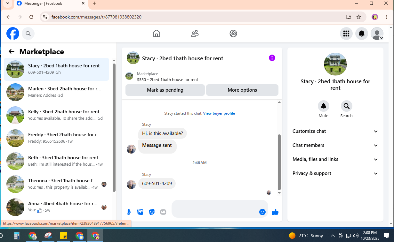Open the Chrome profile avatar
394x242 pixels.
(x=375, y=17)
